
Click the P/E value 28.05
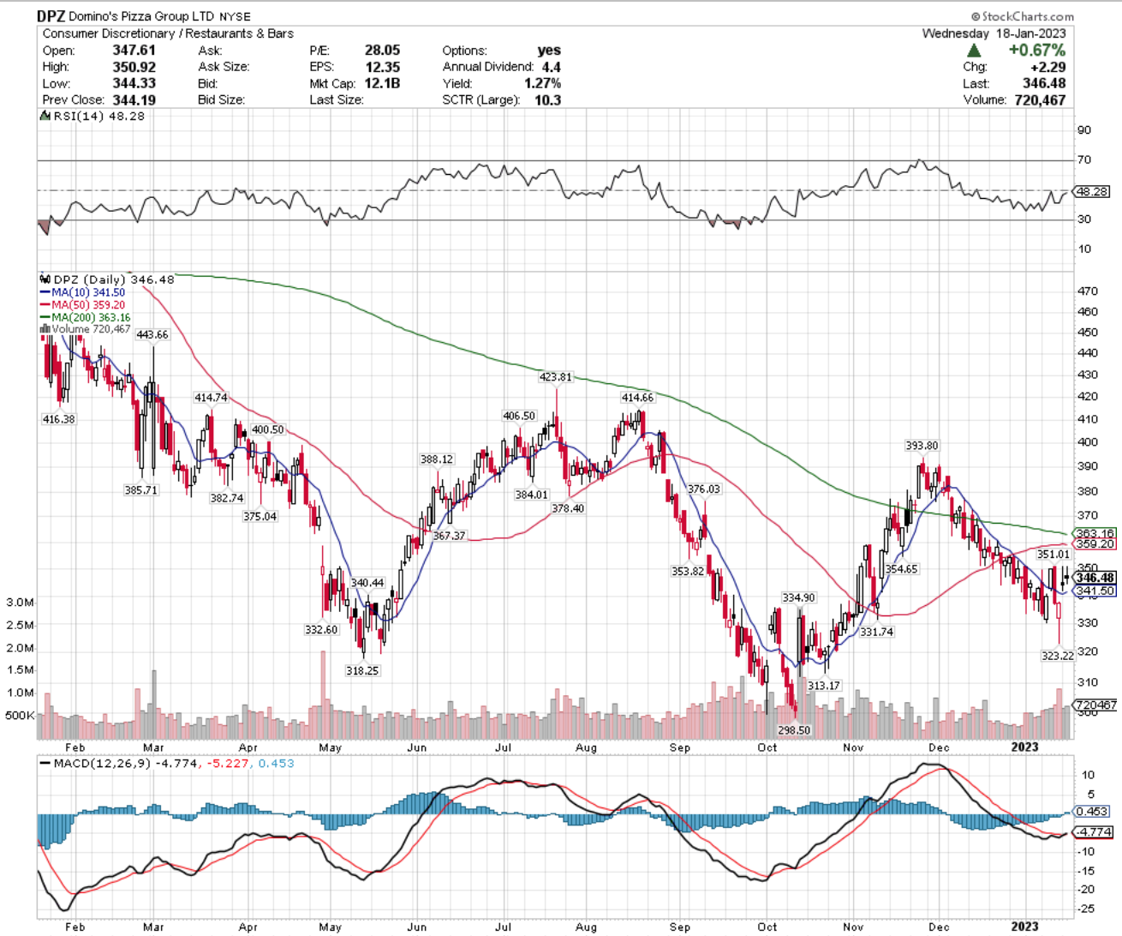382,51
